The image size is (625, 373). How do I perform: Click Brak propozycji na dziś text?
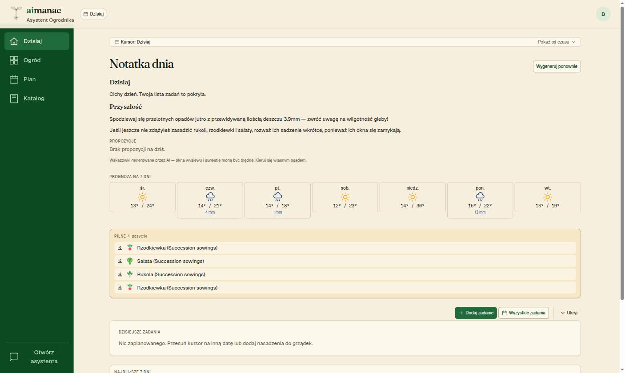(x=137, y=149)
